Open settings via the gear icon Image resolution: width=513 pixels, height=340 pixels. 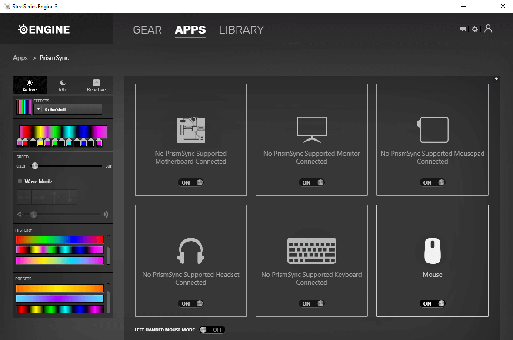point(475,29)
